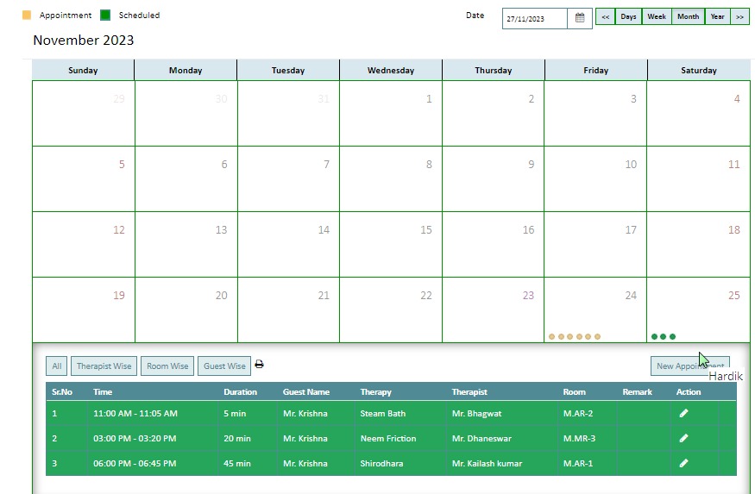
Task: Click yellow appointment dots on Friday 24
Action: (x=575, y=337)
